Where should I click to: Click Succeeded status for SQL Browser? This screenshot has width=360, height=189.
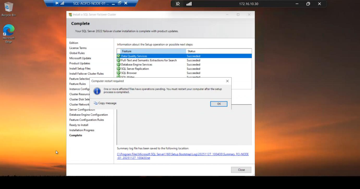(193, 73)
